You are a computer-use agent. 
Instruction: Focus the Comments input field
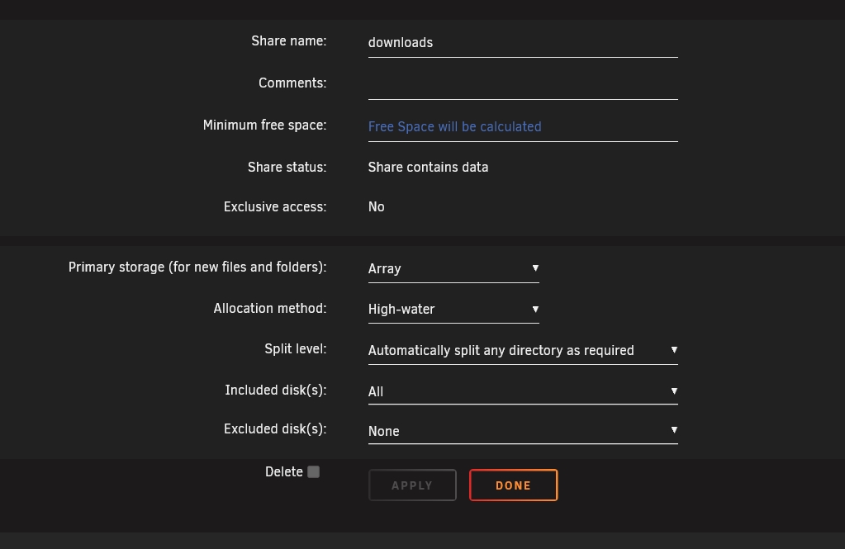coord(522,84)
